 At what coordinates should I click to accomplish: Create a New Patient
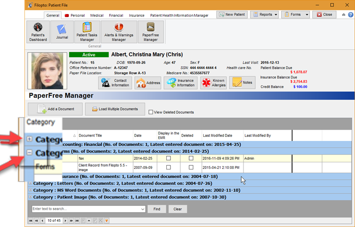point(232,15)
